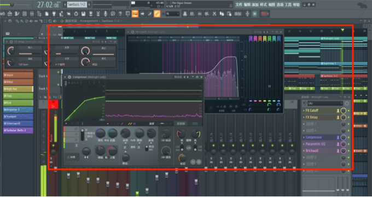Open the 编辑 menu
Screen dimensions: 372x197
(247, 4)
